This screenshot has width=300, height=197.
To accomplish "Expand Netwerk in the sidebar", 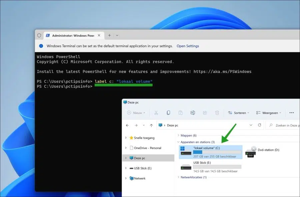I will (x=126, y=178).
